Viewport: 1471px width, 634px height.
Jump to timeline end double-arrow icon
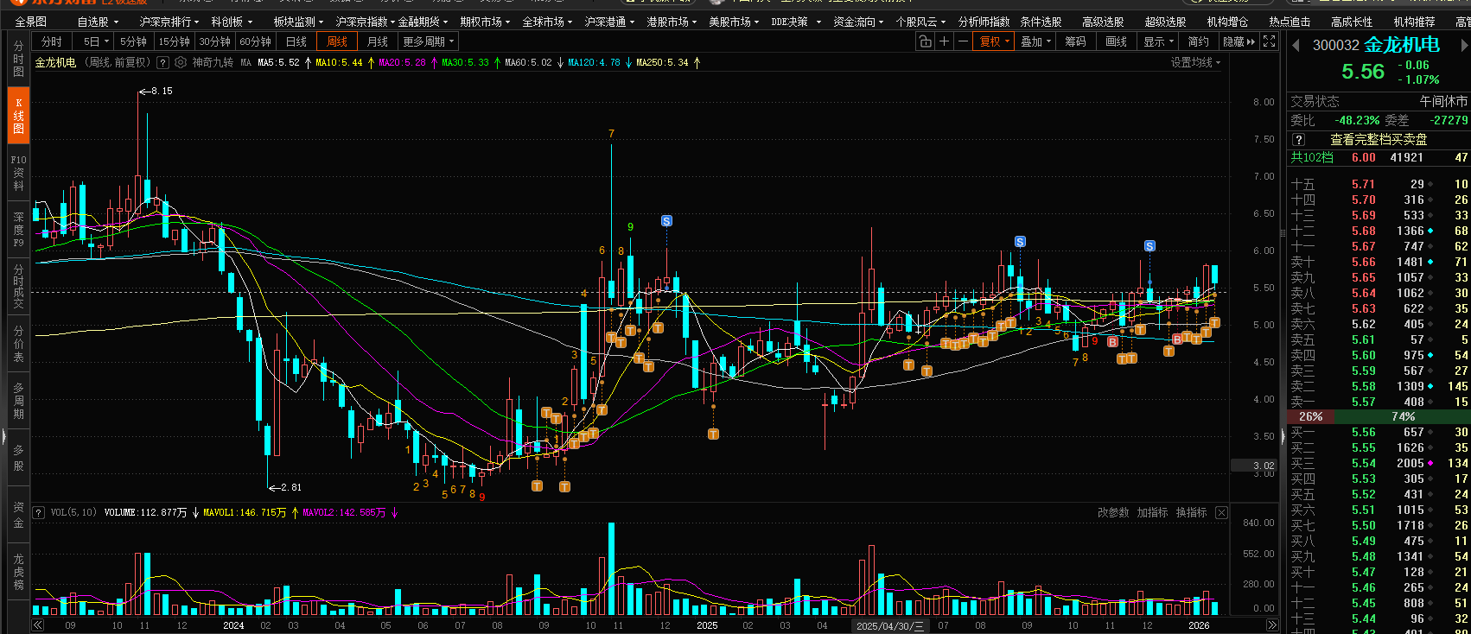tap(1271, 625)
